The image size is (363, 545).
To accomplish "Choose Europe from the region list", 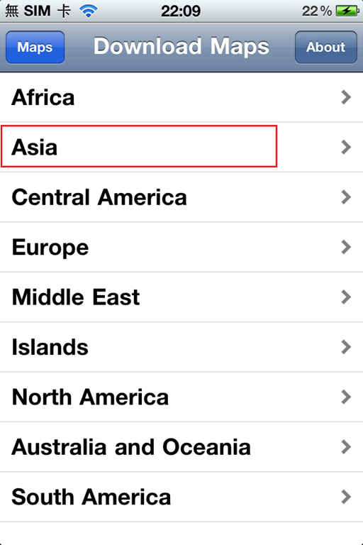I will (181, 247).
